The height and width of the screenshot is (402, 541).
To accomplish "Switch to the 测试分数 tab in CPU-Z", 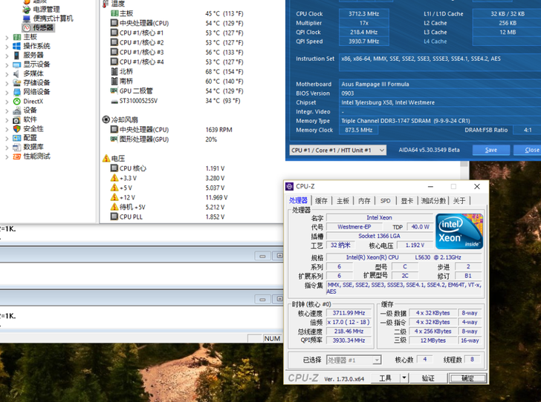I will coord(434,201).
